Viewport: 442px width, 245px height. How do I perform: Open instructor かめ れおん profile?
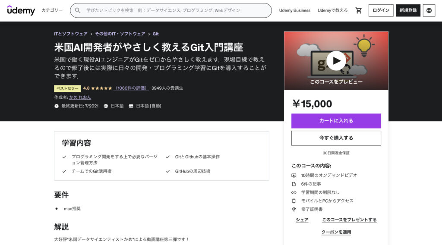tap(80, 97)
